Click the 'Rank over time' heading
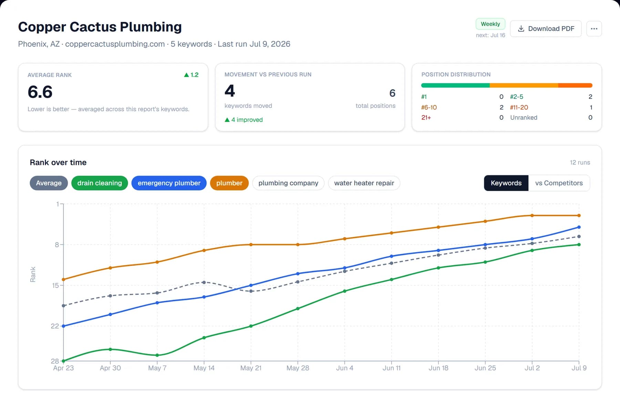The width and height of the screenshot is (620, 397). pyautogui.click(x=58, y=163)
